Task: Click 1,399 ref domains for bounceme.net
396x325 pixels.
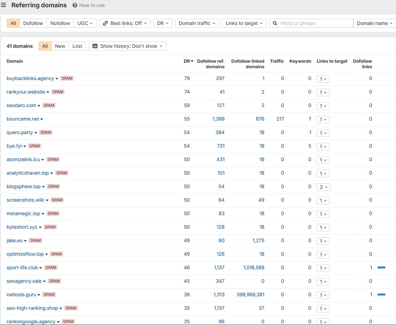Action: pos(218,119)
